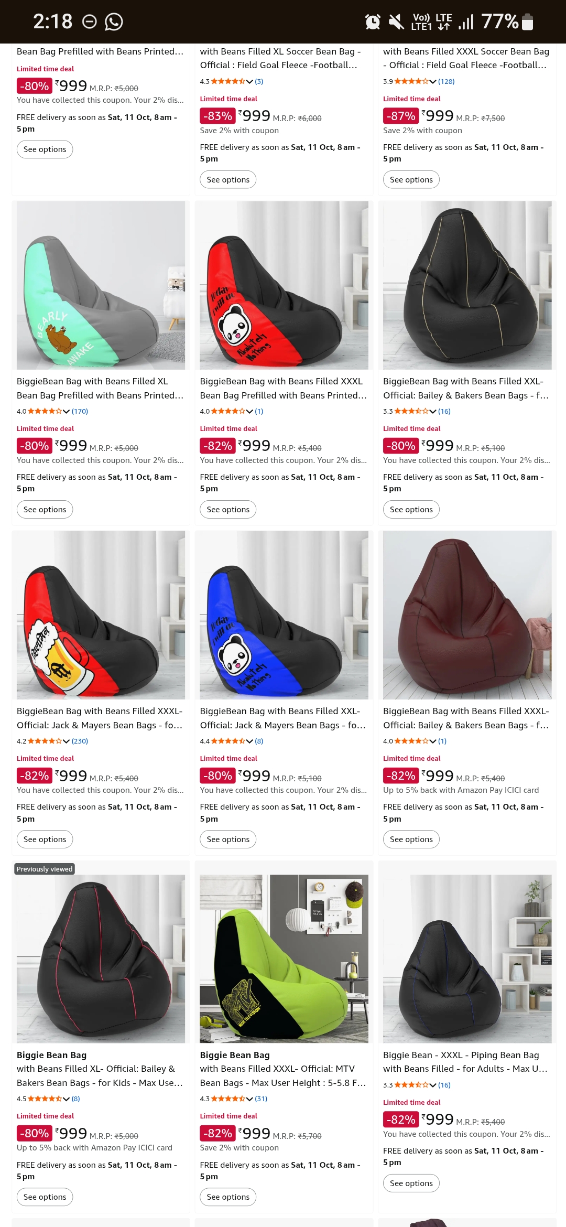Tap the alarm clock status icon
The height and width of the screenshot is (1227, 566).
(373, 21)
